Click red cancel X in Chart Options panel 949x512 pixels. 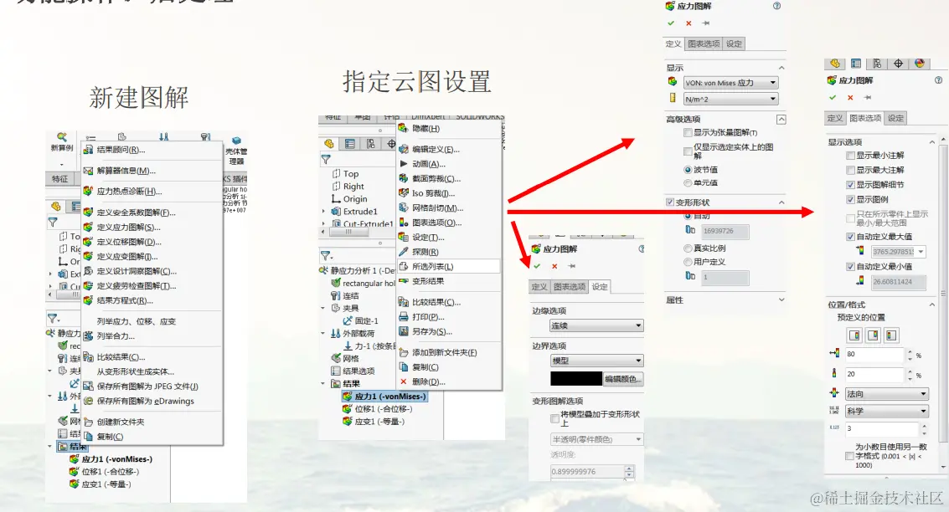point(850,97)
